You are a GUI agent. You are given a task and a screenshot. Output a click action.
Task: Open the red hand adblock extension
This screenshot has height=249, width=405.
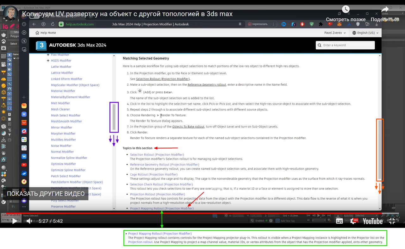point(302,24)
